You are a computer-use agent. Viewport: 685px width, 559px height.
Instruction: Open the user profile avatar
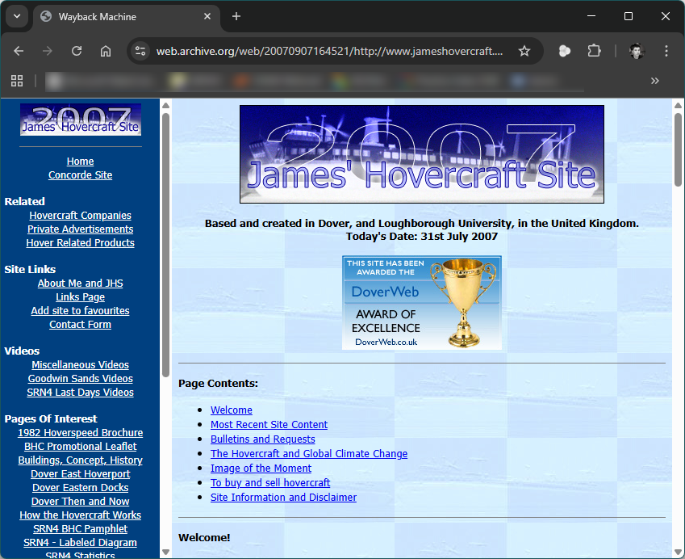tap(637, 51)
